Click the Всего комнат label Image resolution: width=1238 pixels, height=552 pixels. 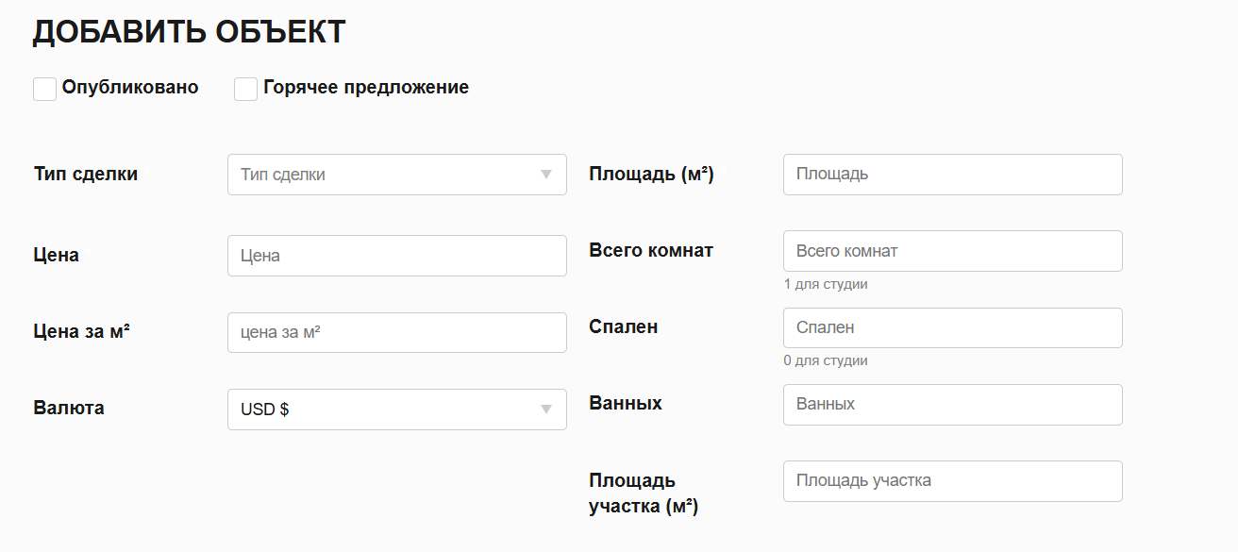651,250
